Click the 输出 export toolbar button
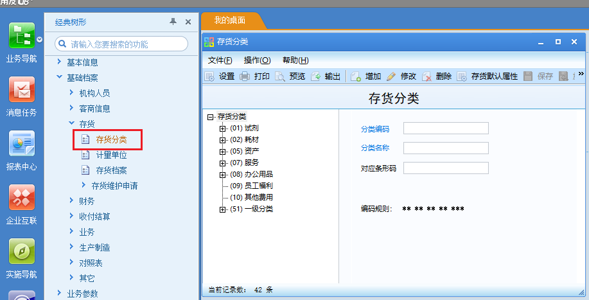This screenshot has width=589, height=300. pyautogui.click(x=316, y=76)
